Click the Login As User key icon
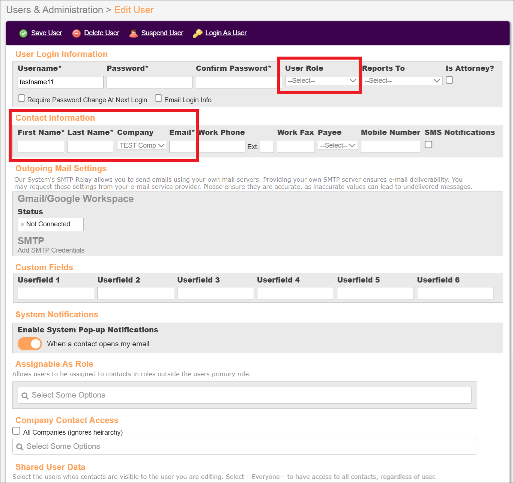514x483 pixels. (197, 33)
